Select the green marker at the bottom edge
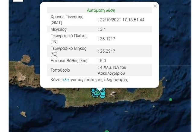 pyautogui.click(x=106, y=131)
